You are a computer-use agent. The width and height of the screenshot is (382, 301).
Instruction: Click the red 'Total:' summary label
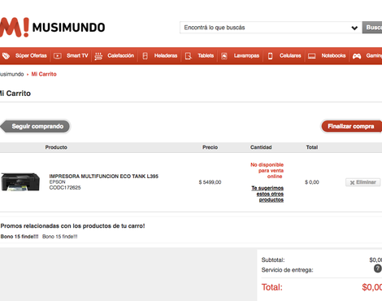coord(271,287)
